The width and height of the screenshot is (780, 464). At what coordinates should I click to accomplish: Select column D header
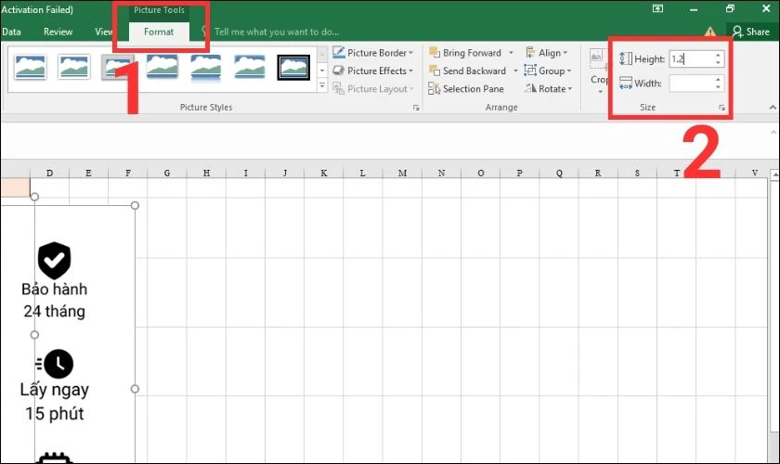[x=49, y=173]
